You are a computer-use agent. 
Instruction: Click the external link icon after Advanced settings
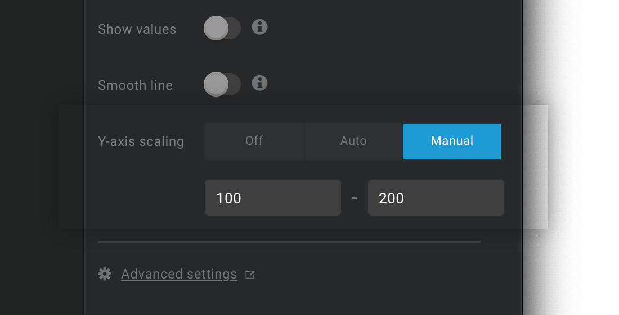[x=250, y=275]
